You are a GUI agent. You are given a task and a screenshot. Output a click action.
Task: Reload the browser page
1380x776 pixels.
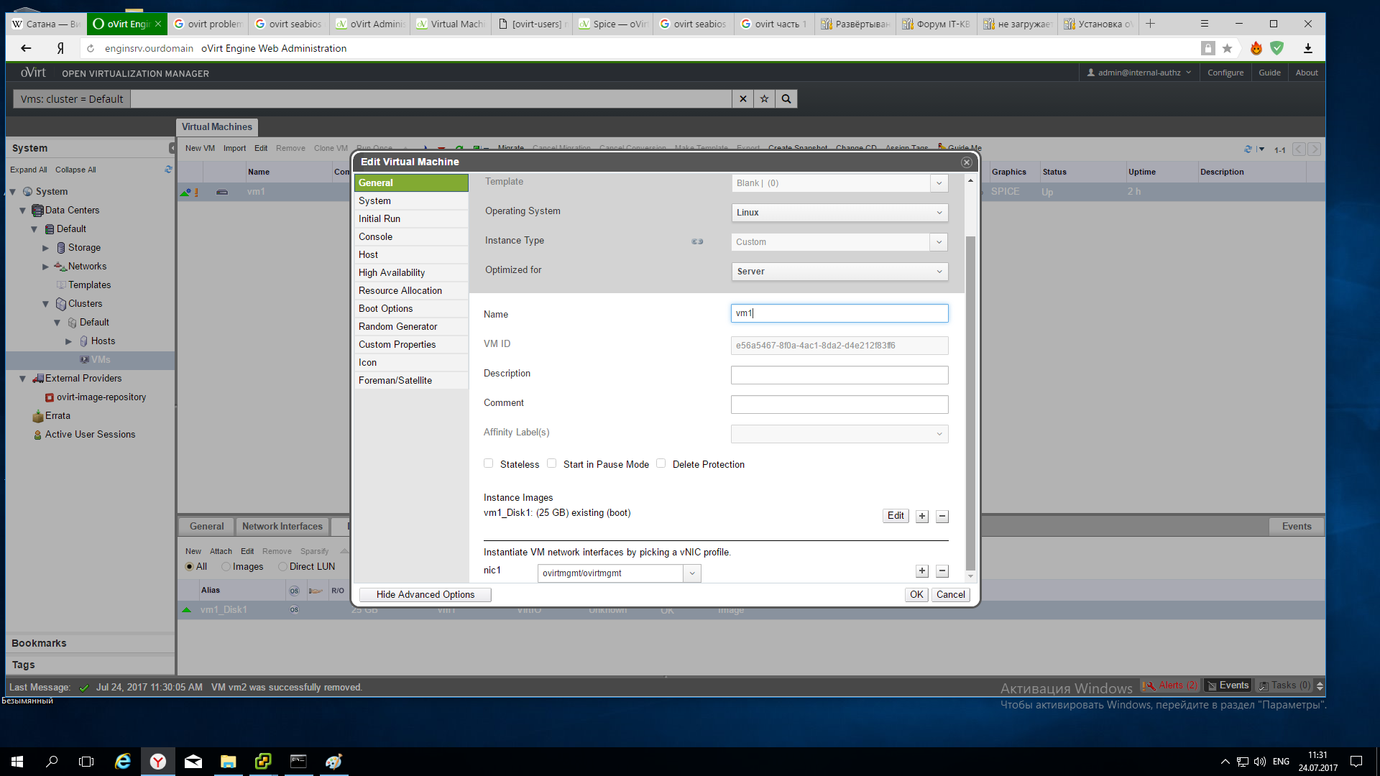pyautogui.click(x=91, y=48)
